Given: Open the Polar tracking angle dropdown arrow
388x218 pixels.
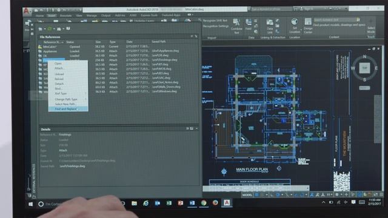Looking at the screenshot, I should (x=282, y=195).
